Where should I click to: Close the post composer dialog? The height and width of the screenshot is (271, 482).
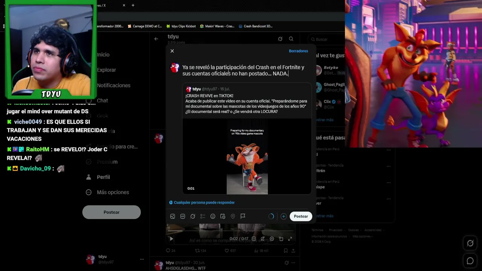coord(172,51)
